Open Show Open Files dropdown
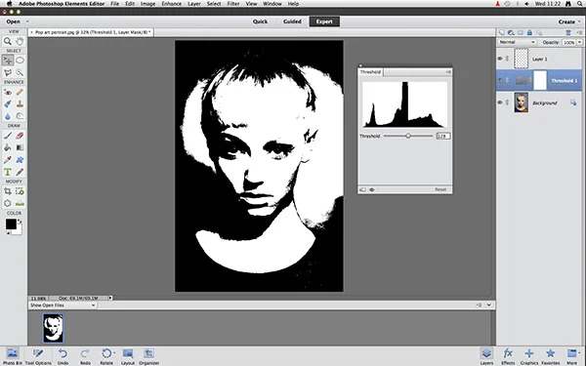 63,305
